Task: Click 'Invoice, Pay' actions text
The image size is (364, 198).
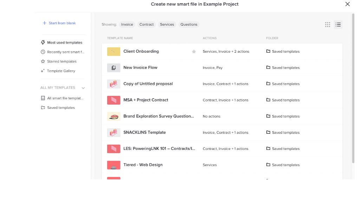Action: tap(213, 68)
